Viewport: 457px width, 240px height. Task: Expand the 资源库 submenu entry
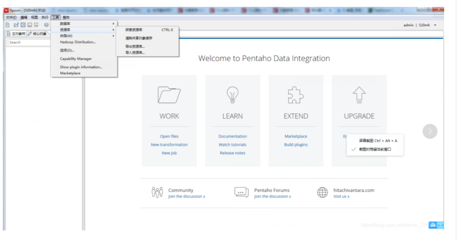[x=84, y=30]
